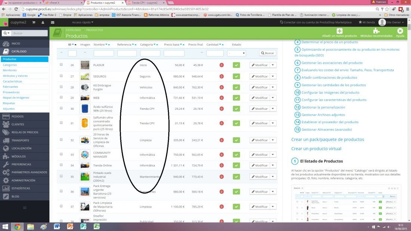411x231 pixels.
Task: Click the Buscar filter button
Action: click(268, 53)
